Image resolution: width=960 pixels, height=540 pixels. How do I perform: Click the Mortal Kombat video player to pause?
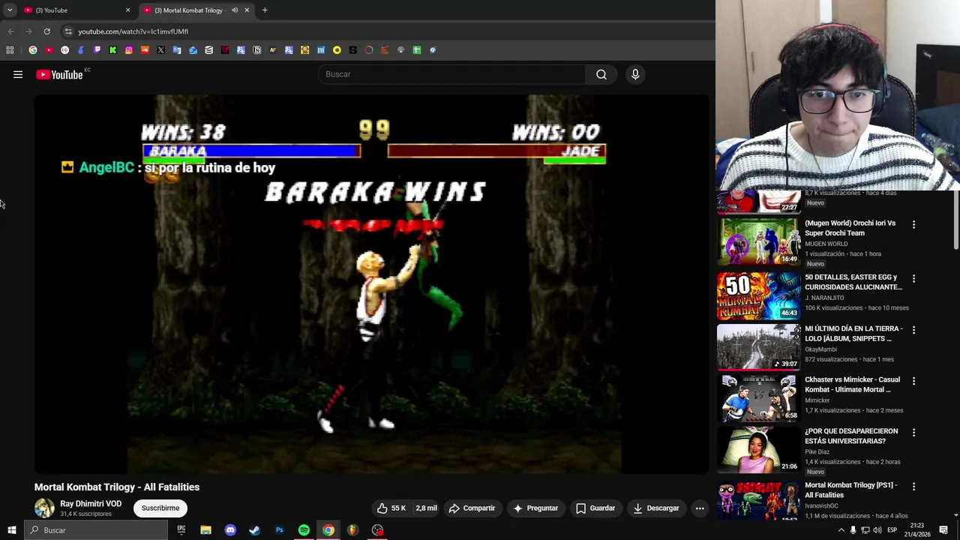371,283
